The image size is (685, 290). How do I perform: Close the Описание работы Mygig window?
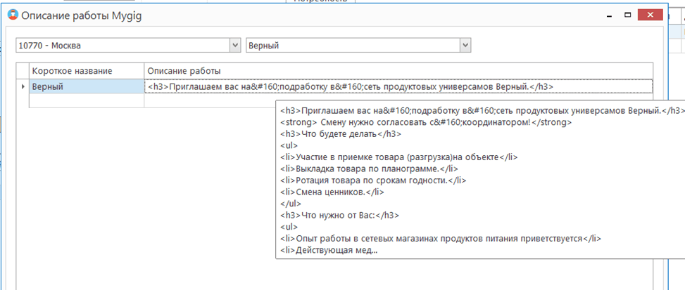tap(651, 15)
